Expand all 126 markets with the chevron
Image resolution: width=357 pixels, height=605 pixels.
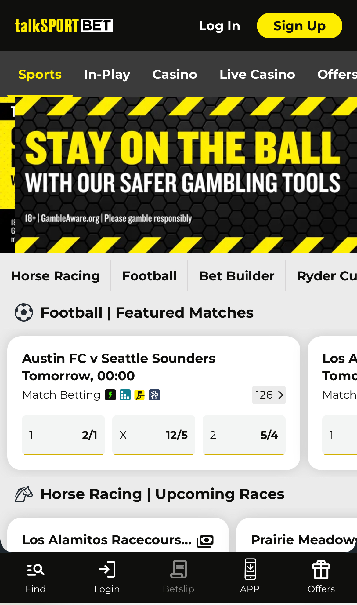pos(269,395)
